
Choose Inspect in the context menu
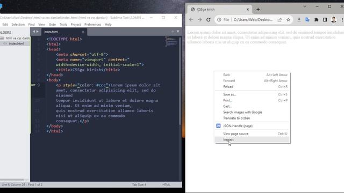tap(252, 139)
